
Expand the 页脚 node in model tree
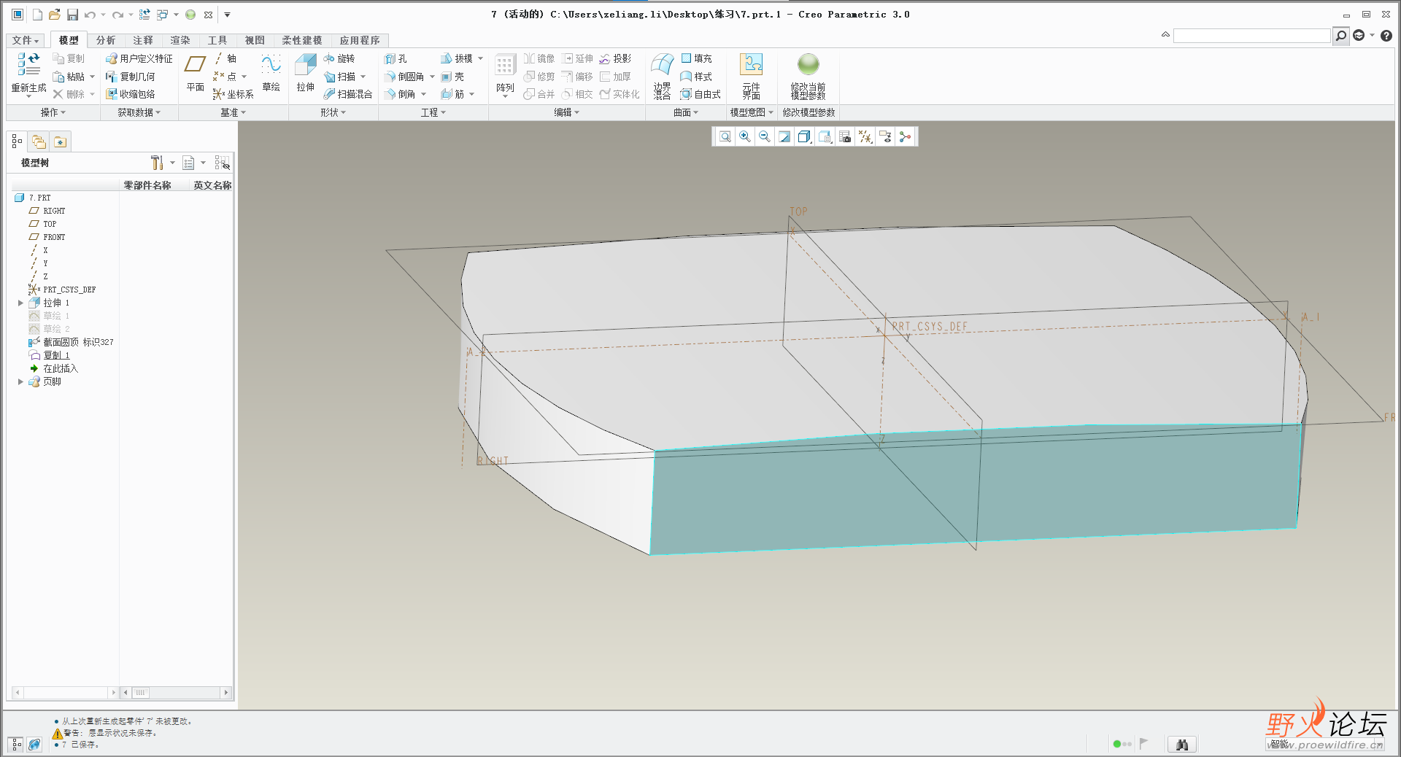(20, 381)
